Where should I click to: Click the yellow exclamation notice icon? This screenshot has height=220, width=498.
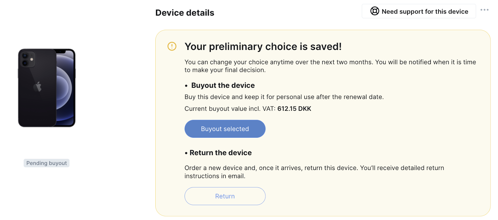point(172,46)
